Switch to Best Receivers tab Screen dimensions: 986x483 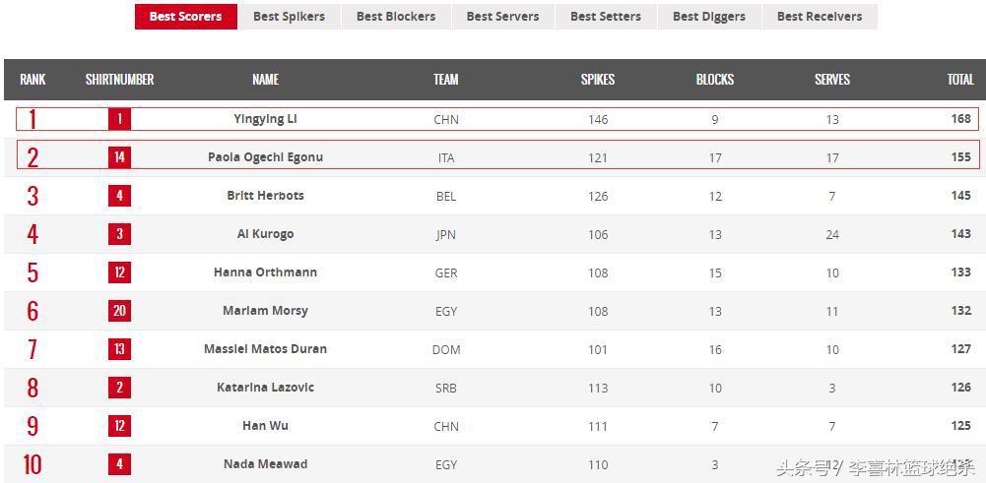(x=820, y=17)
